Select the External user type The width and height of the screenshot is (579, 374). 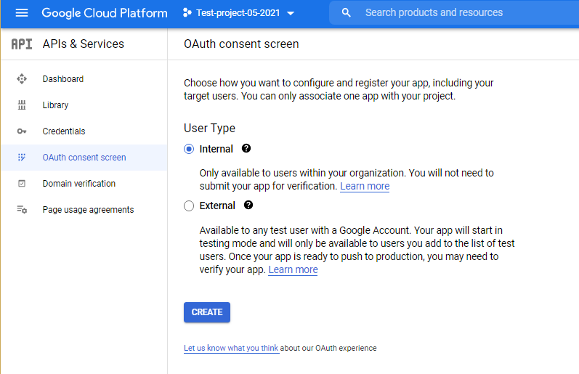189,206
